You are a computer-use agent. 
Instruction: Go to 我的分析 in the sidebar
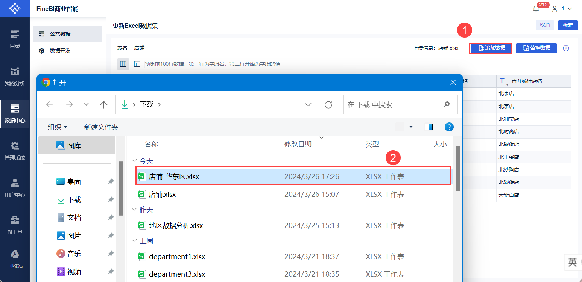[x=15, y=77]
